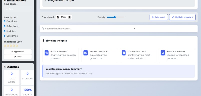Open the Repetition Analysis card
This screenshot has height=96, width=201.
point(177,55)
